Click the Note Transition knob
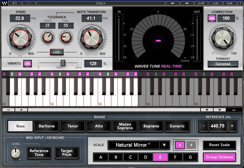Viewport: 244px width, 168px height. click(x=91, y=38)
